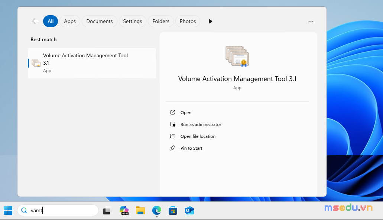Click the Open file location folder icon
The height and width of the screenshot is (220, 383).
[x=173, y=136]
